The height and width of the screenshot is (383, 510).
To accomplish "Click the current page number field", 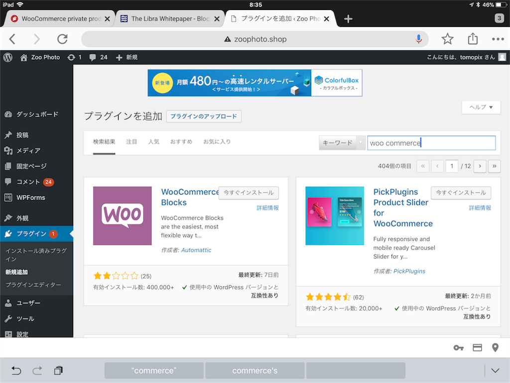I will tap(452, 166).
